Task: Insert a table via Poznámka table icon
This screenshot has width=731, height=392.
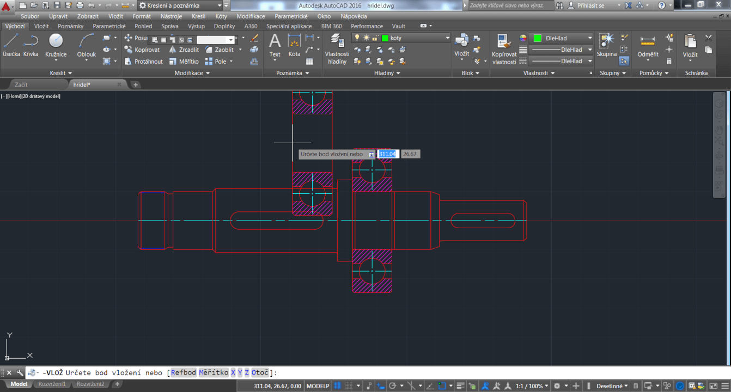Action: click(x=310, y=62)
